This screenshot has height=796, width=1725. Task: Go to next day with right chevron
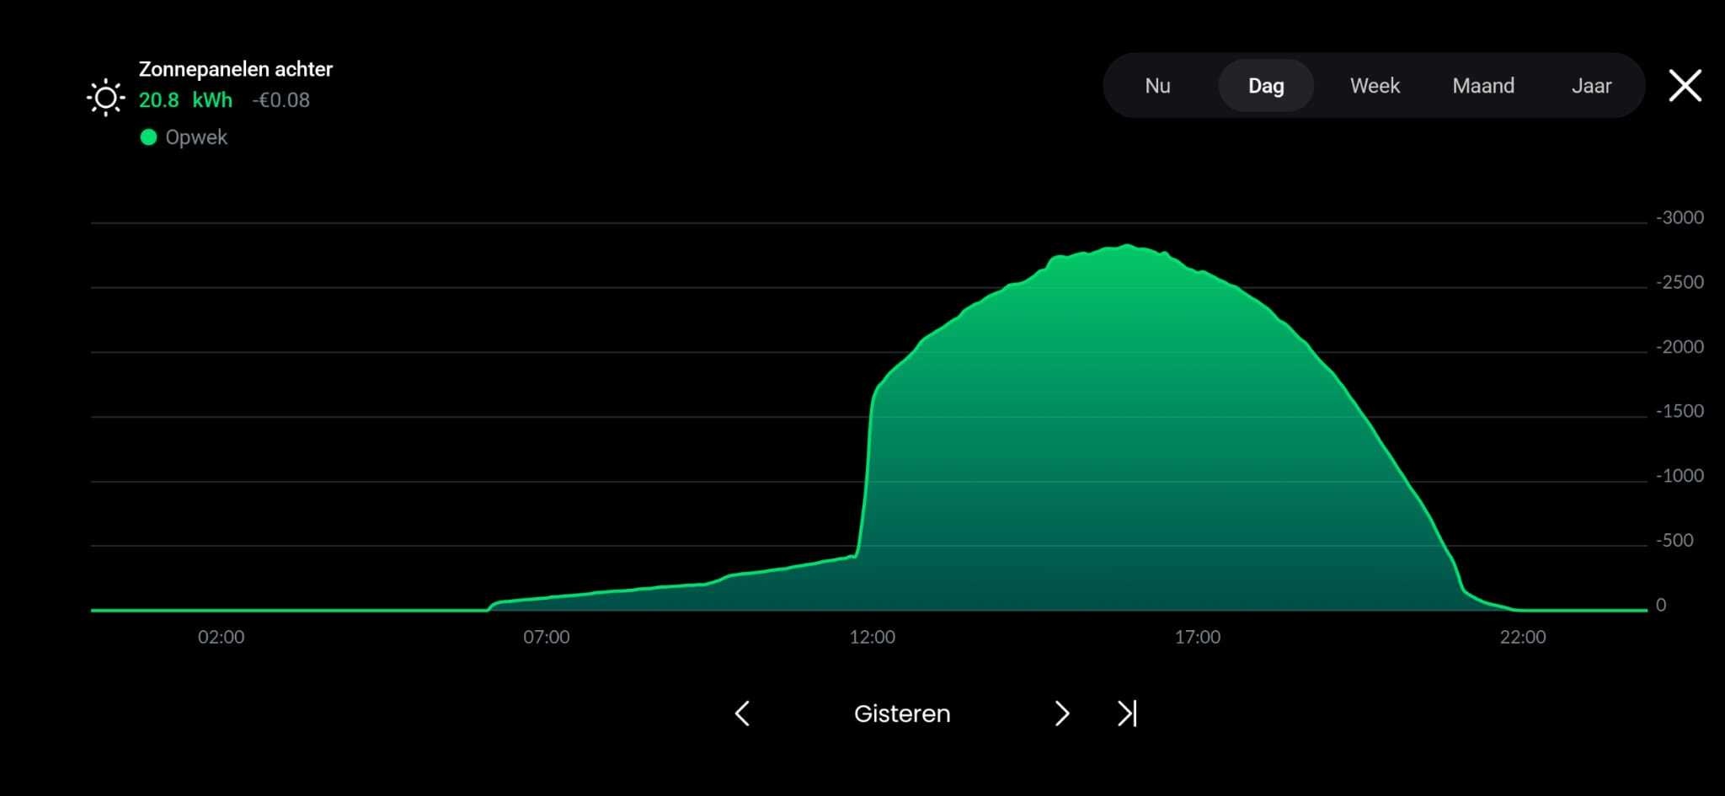(1062, 713)
